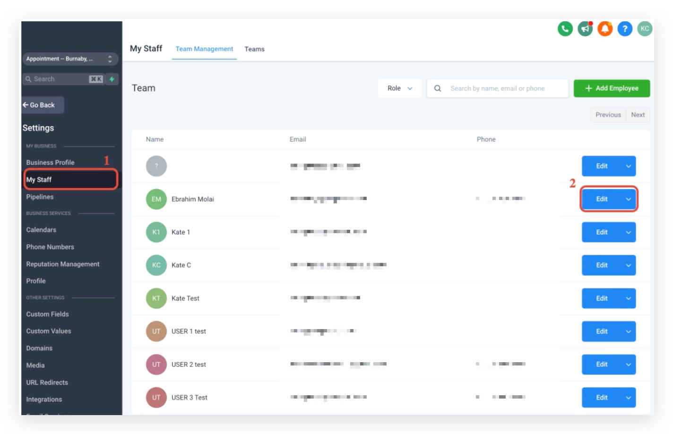Focus the search by name, email or phone field
Viewport: 673px width, 434px height.
tap(498, 88)
